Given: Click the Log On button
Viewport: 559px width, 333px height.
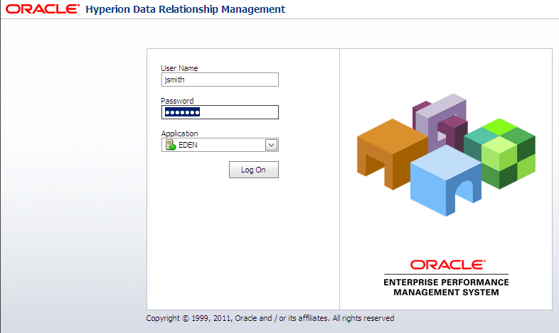Looking at the screenshot, I should [x=253, y=170].
